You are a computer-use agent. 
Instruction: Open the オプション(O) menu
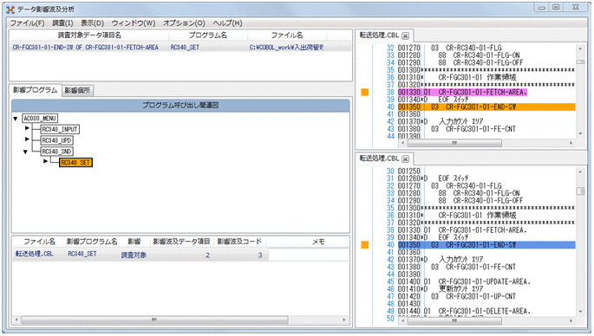click(184, 23)
